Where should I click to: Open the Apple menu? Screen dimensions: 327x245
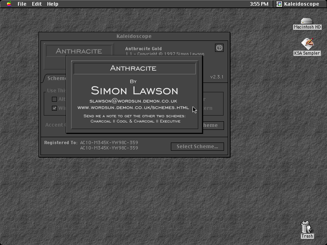click(9, 4)
